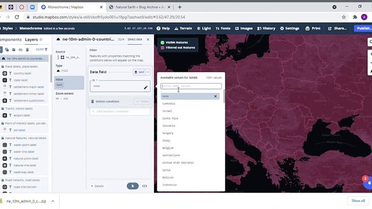
Task: Close the layer editing panel
Action: click(x=148, y=39)
